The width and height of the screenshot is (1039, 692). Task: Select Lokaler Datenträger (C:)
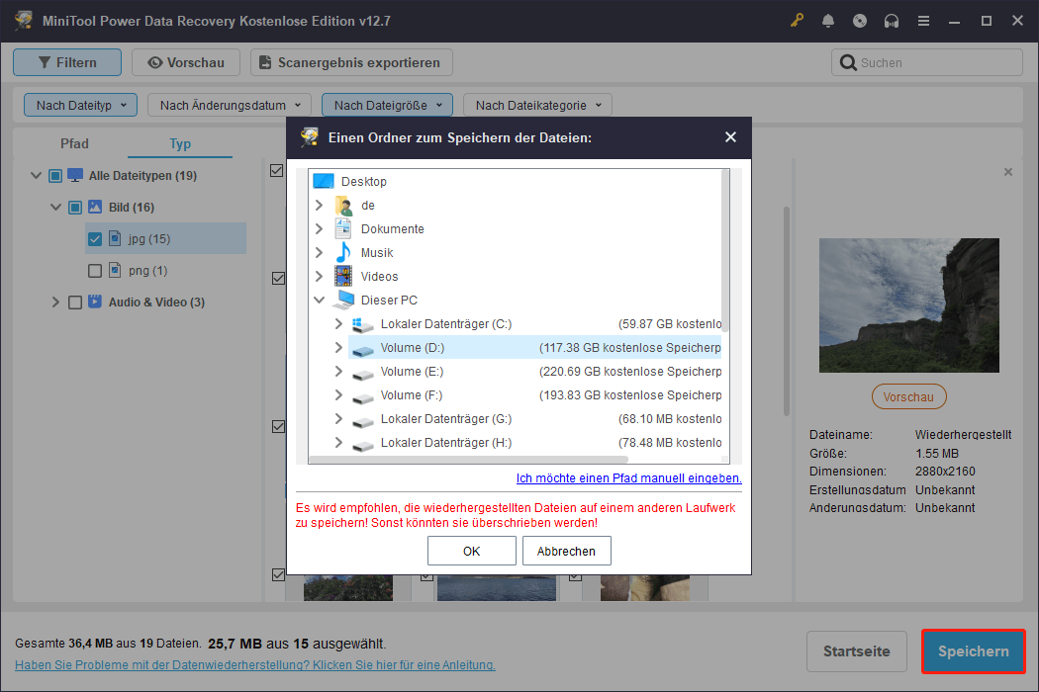446,324
